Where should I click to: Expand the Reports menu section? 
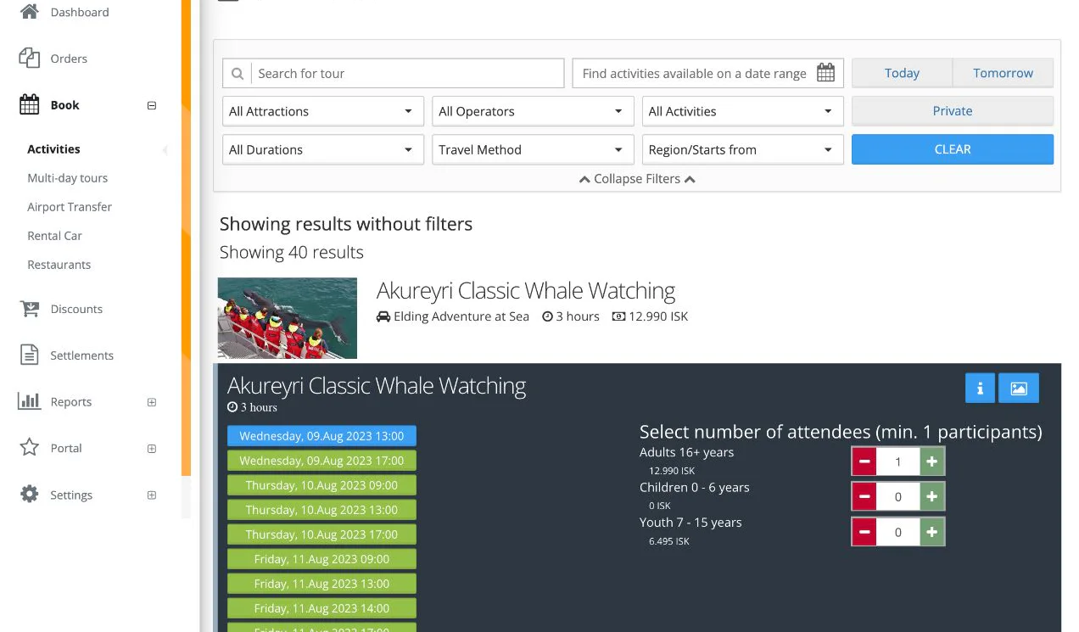tap(152, 402)
